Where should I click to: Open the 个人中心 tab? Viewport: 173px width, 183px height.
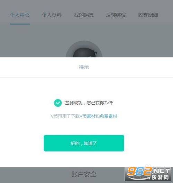pos(20,15)
